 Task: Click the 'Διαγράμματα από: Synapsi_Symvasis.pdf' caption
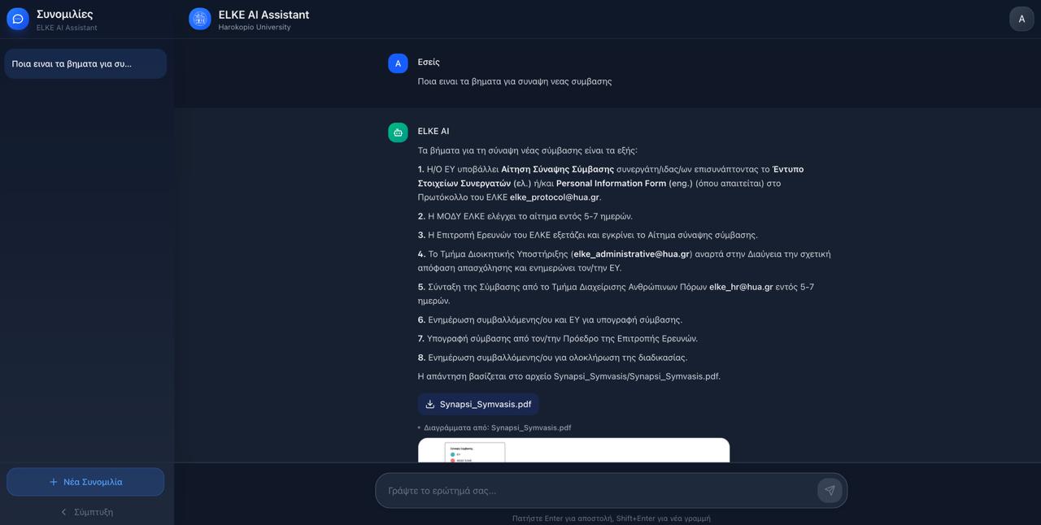[497, 427]
